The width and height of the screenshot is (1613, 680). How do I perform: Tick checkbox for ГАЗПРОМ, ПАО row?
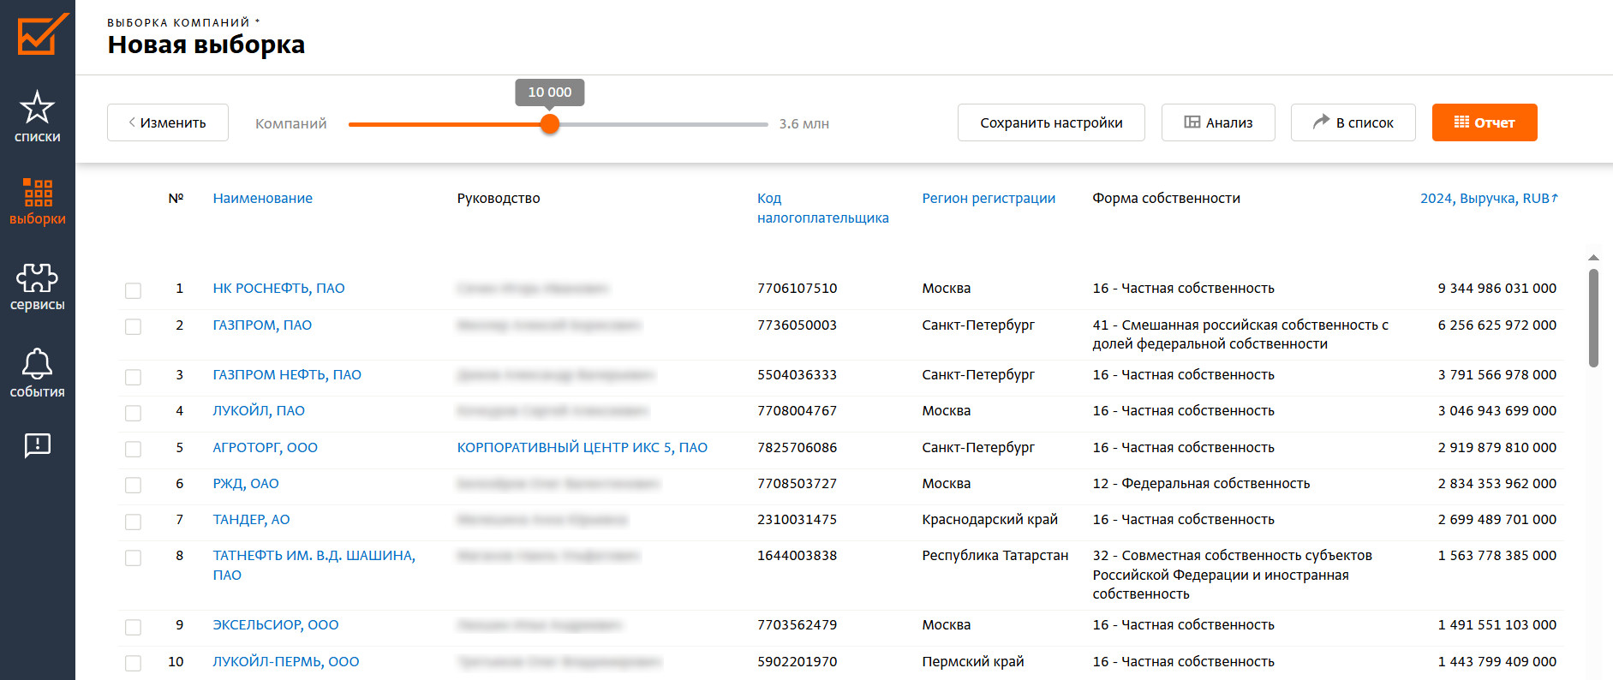[x=133, y=326]
